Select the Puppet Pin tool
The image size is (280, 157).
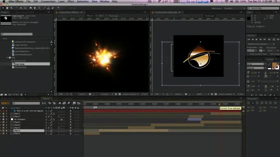[58, 8]
